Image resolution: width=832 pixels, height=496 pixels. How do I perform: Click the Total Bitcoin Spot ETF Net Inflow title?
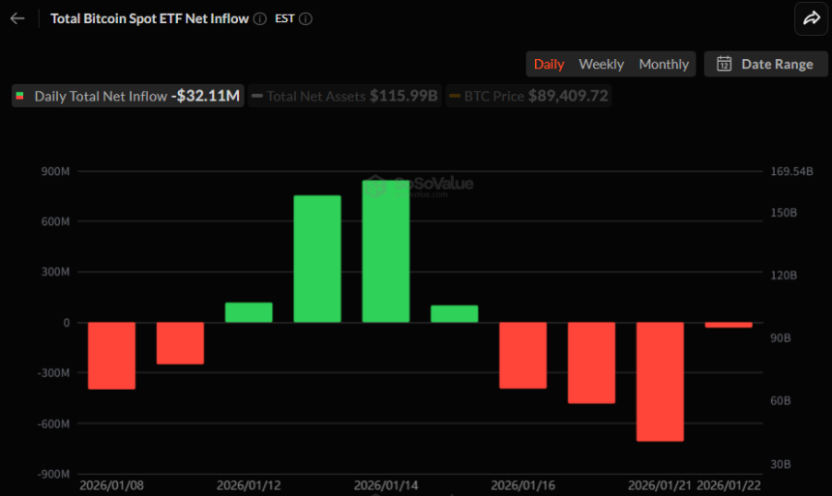pos(148,18)
